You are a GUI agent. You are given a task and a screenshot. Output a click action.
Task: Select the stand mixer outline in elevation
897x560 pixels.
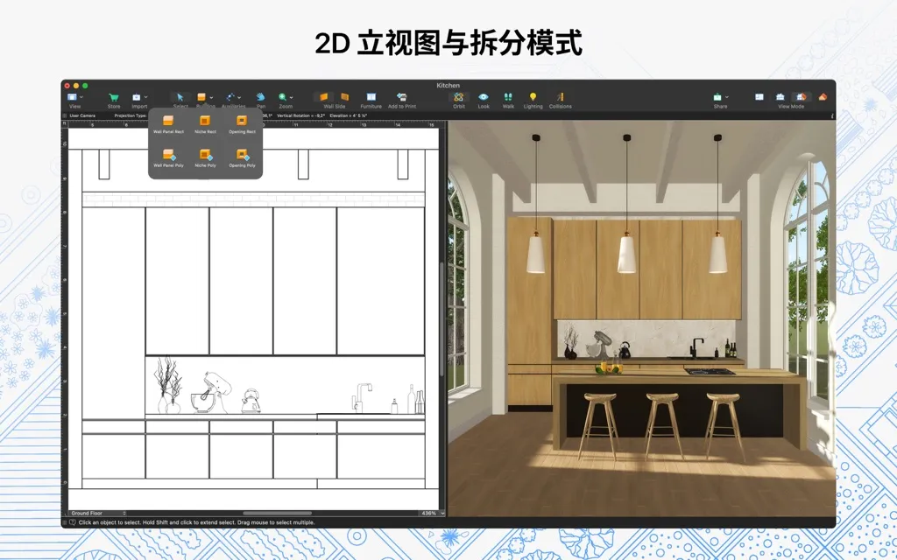210,392
